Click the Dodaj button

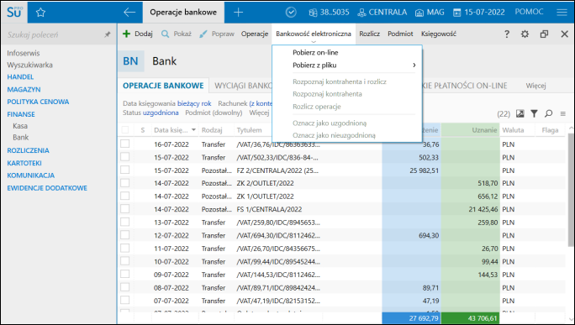point(138,34)
